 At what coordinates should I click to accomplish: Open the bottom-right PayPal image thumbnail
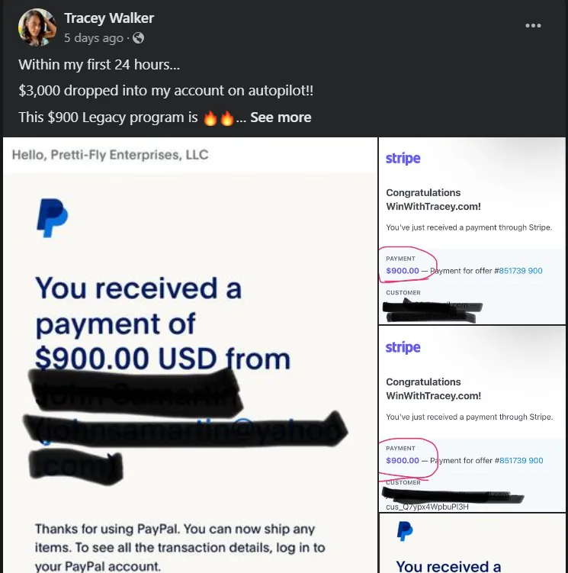click(472, 543)
